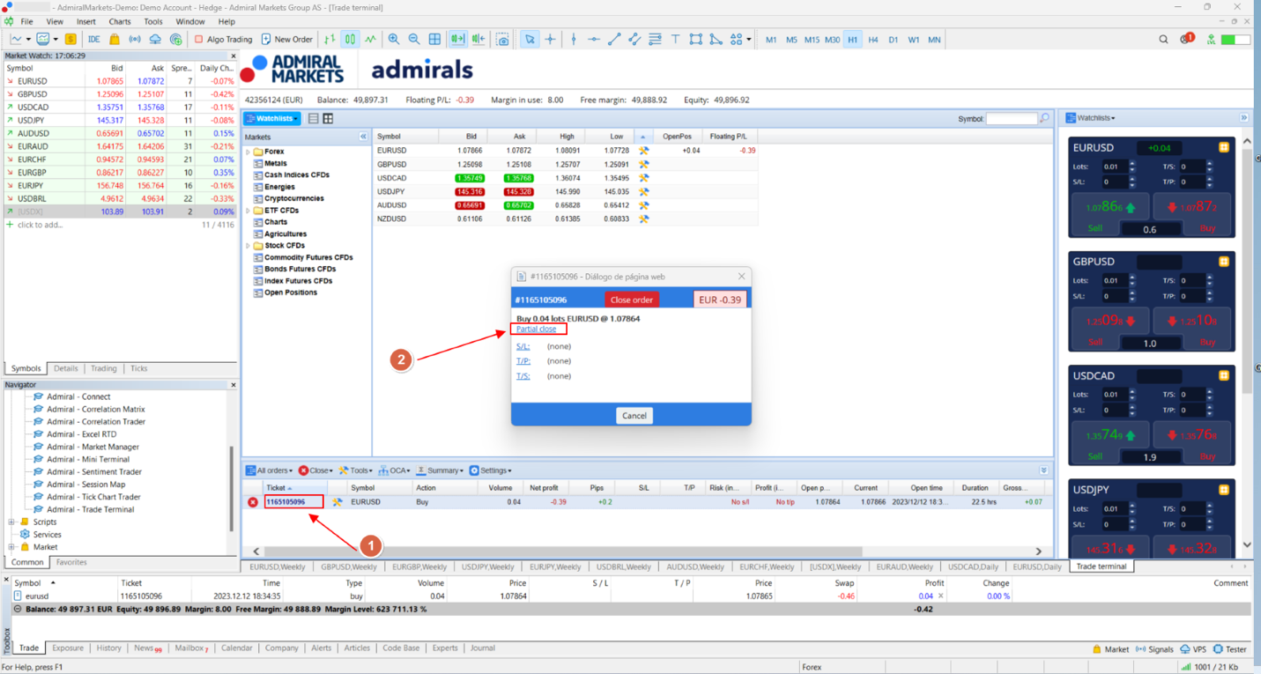Select the crosshair cursor tool
This screenshot has height=674, width=1261.
click(x=550, y=39)
